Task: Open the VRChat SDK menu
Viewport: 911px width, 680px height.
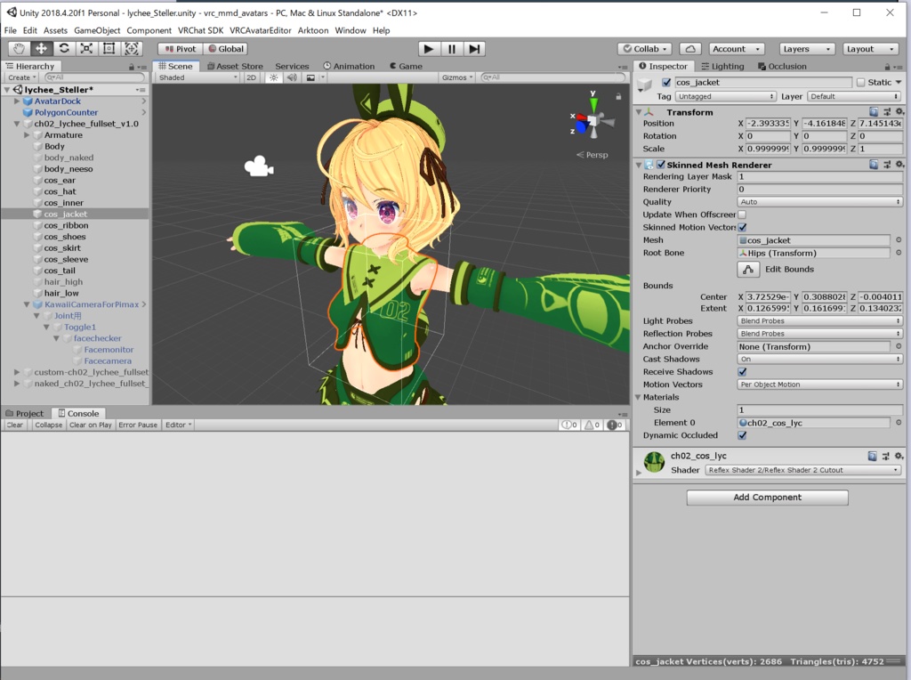Action: coord(203,29)
